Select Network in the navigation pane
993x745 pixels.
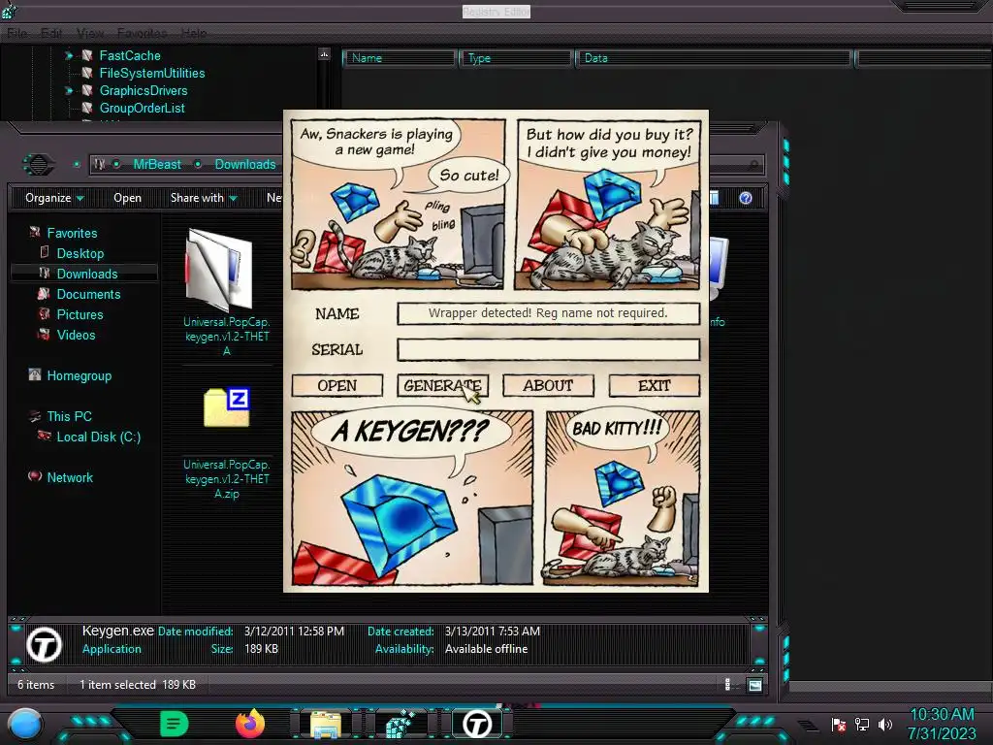pyautogui.click(x=70, y=477)
